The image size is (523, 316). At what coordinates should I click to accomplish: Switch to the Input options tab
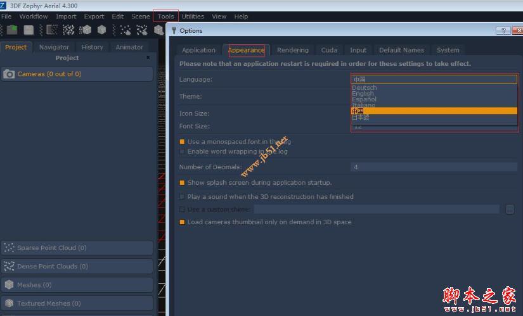pyautogui.click(x=358, y=50)
